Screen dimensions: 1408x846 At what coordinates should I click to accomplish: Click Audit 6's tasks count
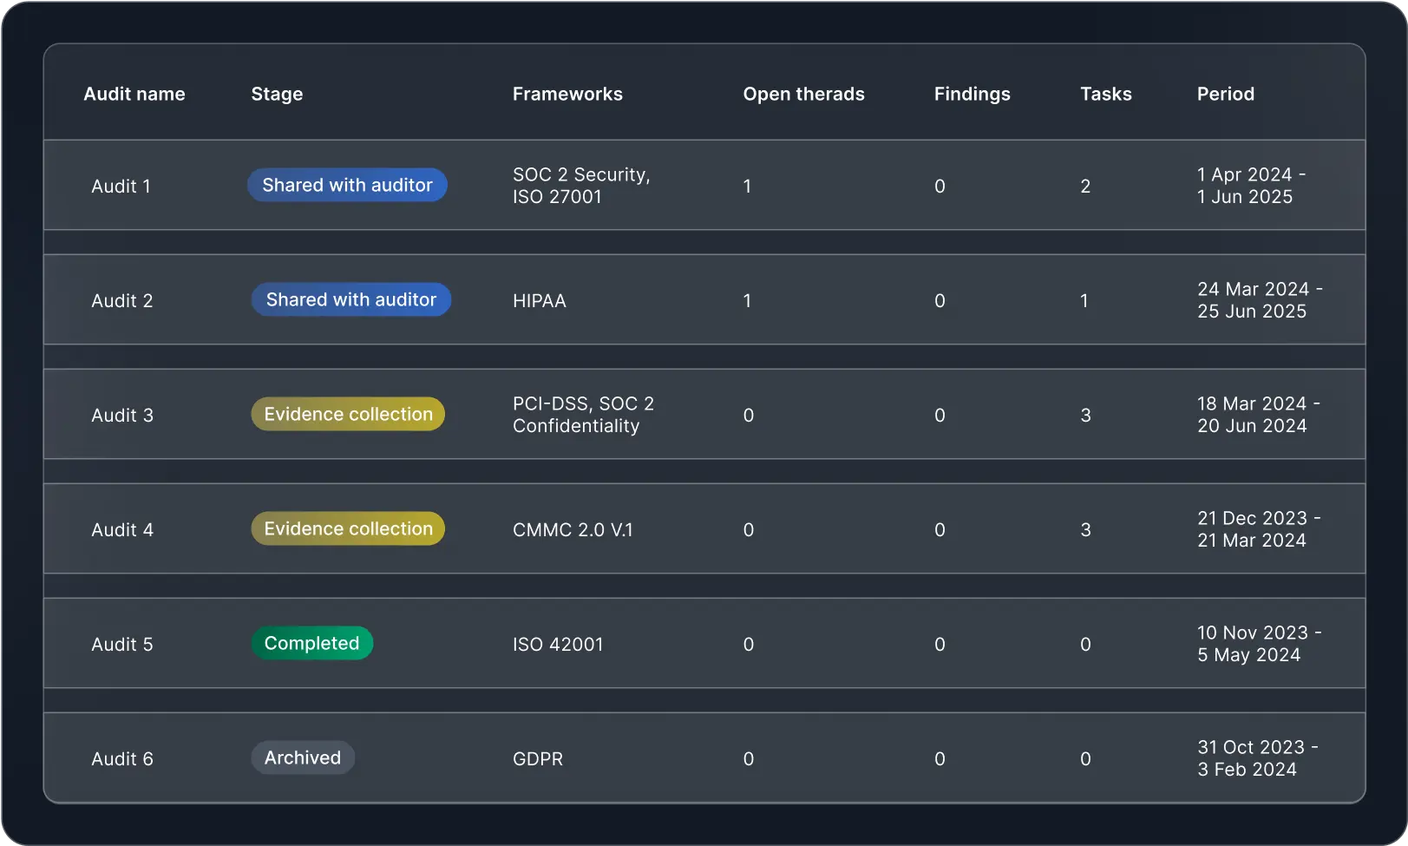coord(1085,758)
